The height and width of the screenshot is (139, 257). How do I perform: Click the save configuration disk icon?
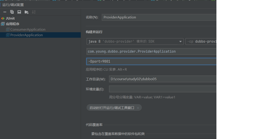[19, 12]
